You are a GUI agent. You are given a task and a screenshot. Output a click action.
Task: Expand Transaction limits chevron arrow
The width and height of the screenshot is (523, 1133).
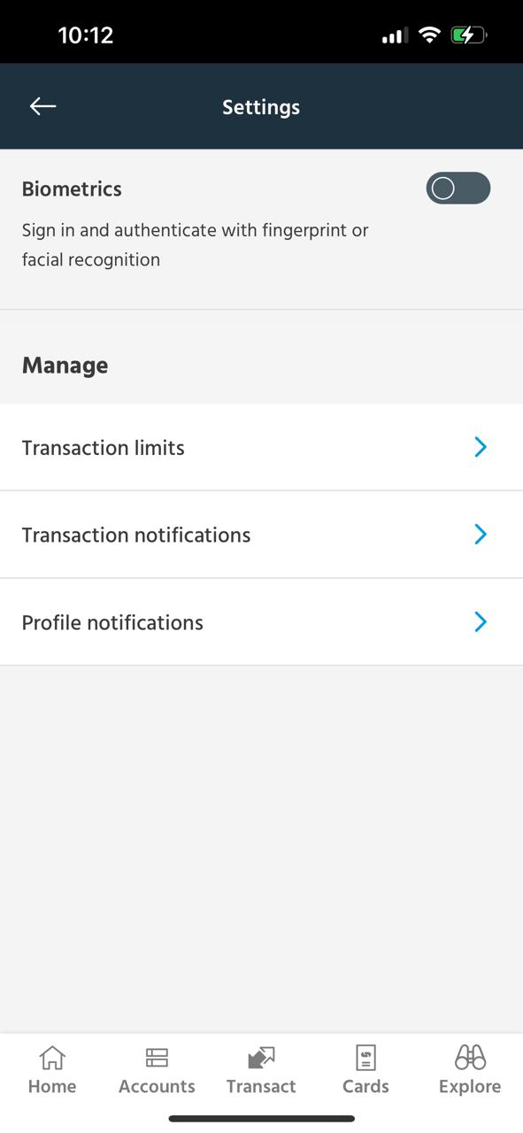[x=481, y=447]
